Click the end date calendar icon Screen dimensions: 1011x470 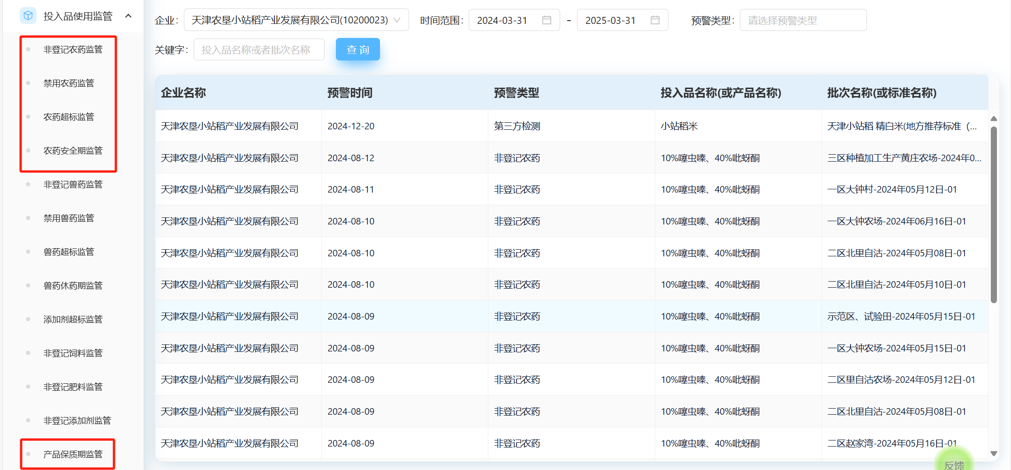coord(655,20)
